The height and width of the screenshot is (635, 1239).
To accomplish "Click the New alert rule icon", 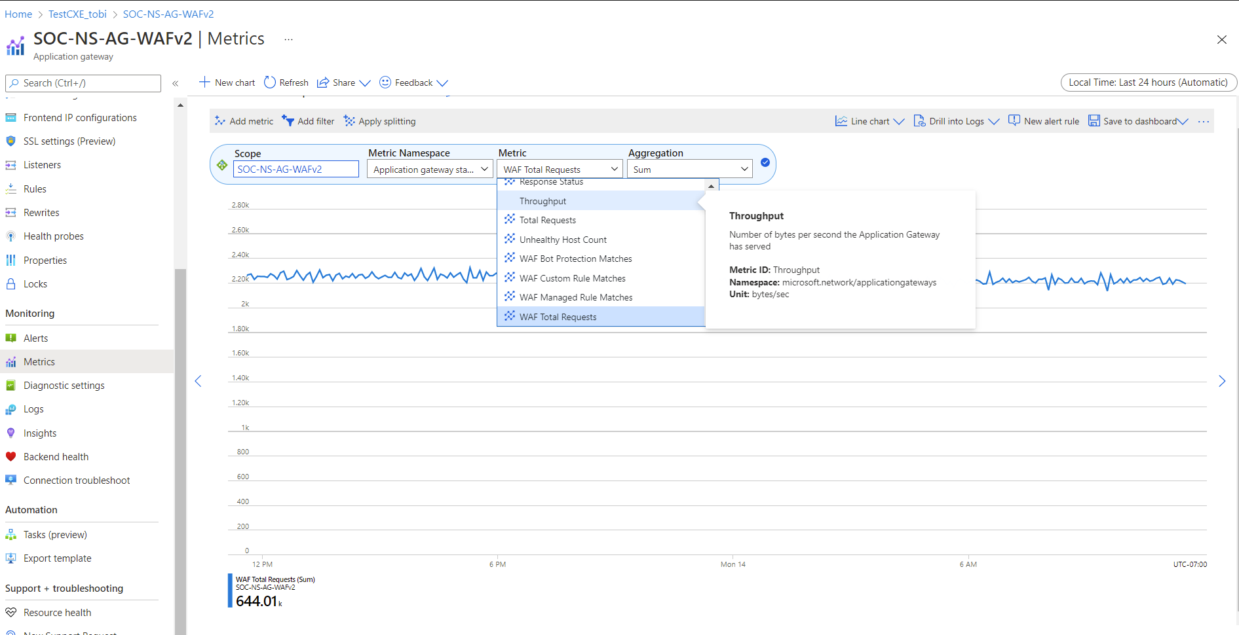I will (1014, 120).
